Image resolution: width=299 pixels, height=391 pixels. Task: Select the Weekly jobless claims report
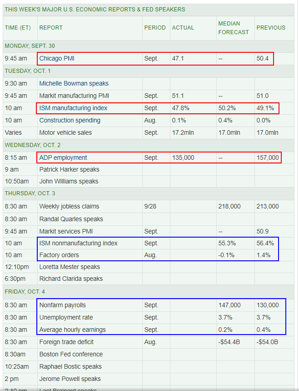click(x=69, y=206)
